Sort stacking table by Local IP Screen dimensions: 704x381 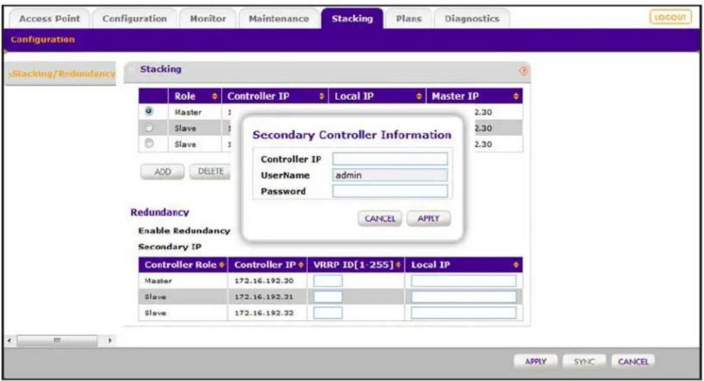click(419, 96)
